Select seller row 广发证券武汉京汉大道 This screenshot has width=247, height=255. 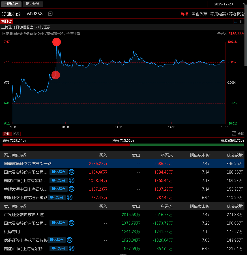click(x=122, y=214)
